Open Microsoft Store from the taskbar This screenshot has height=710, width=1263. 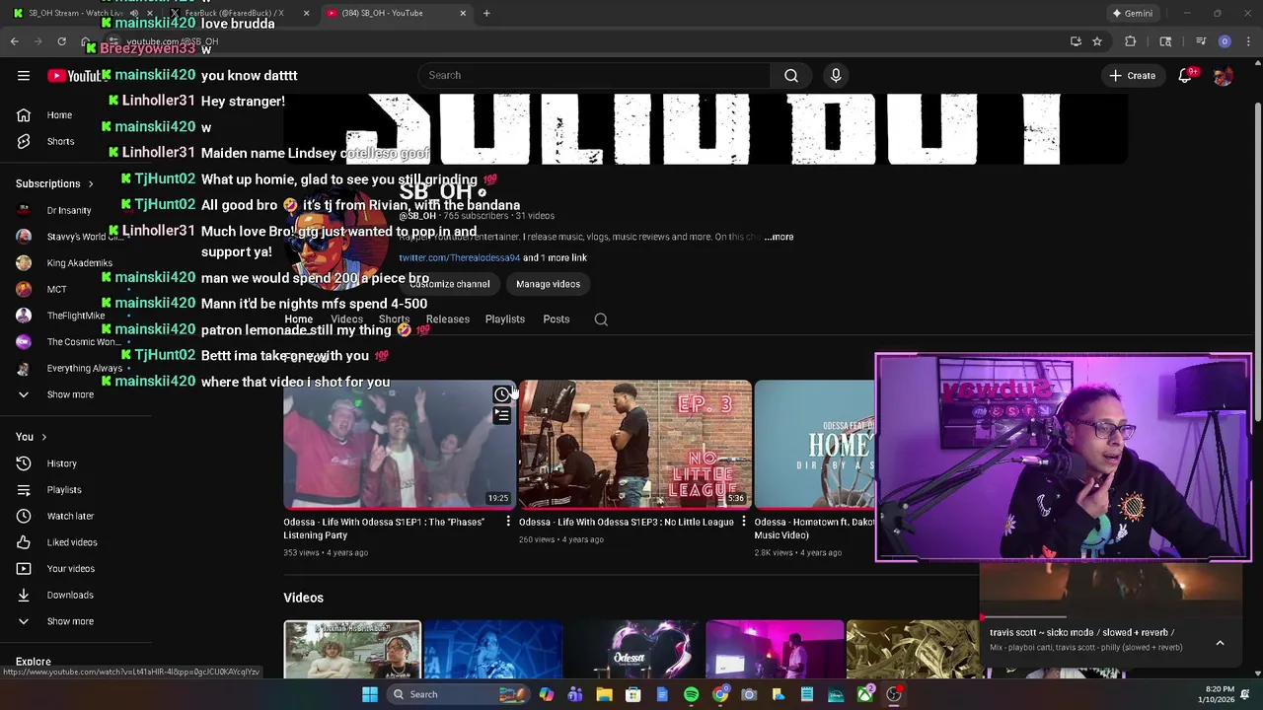pos(632,694)
